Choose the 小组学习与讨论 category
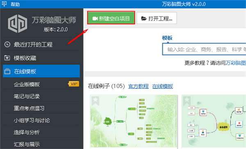246x149 pixels. pyautogui.click(x=41, y=120)
